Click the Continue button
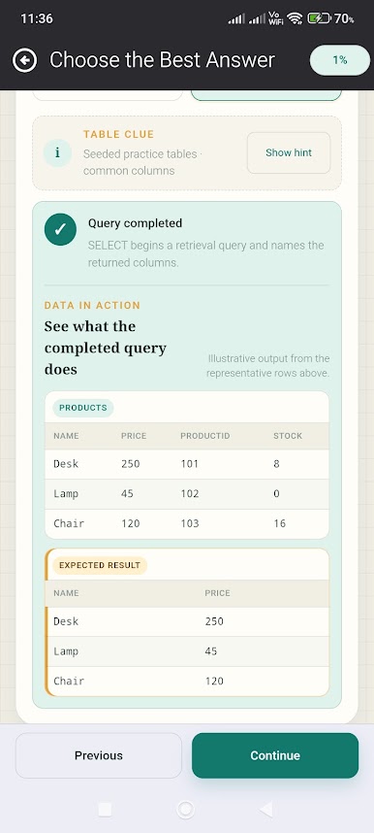 point(275,755)
